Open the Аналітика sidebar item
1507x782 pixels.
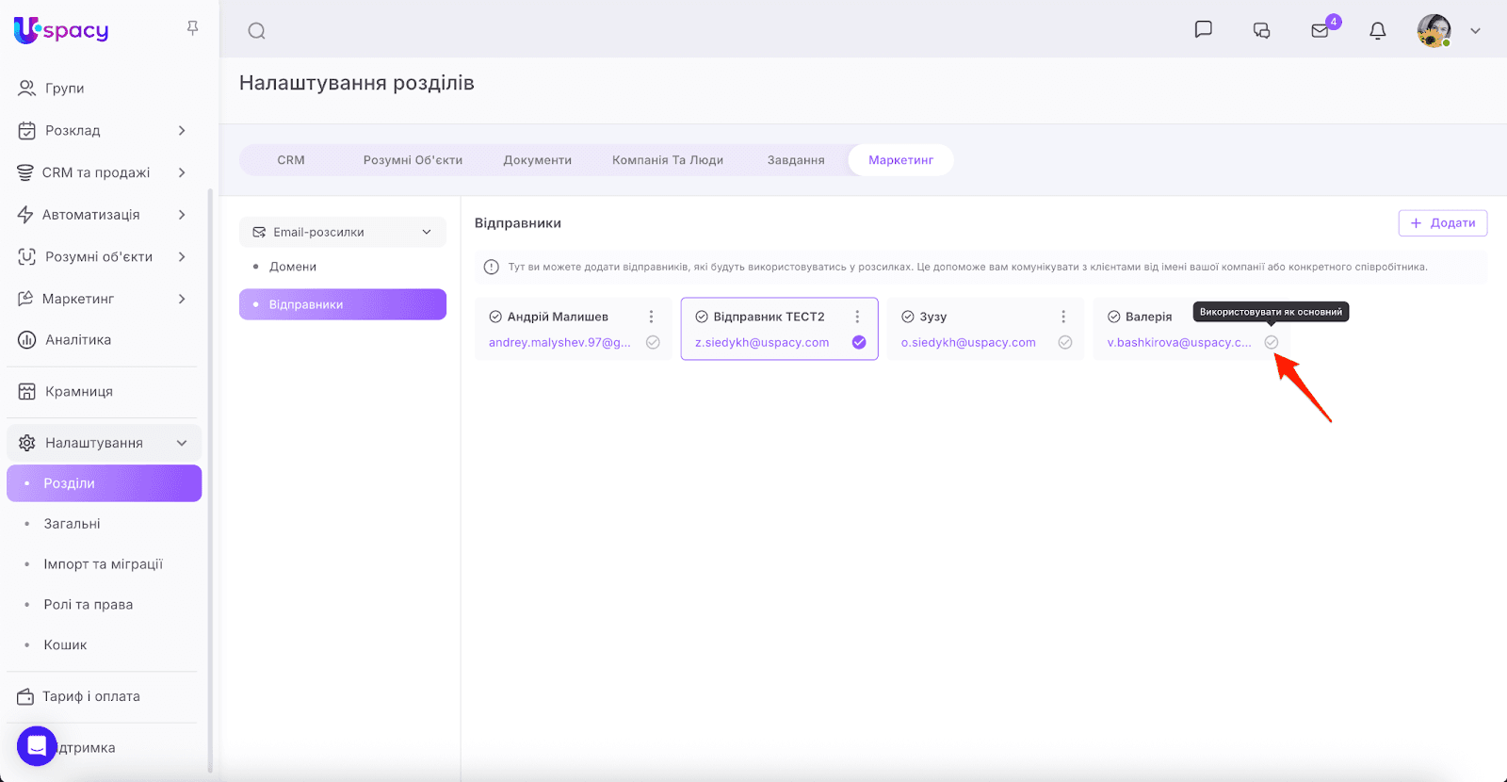[x=78, y=340]
